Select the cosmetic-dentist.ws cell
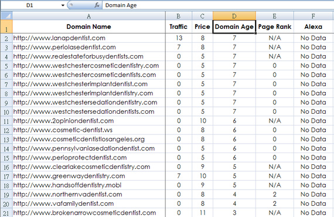Screen dimensions: 334x217 [89, 130]
